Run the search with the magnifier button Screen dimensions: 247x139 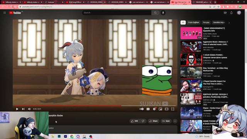pos(155,13)
